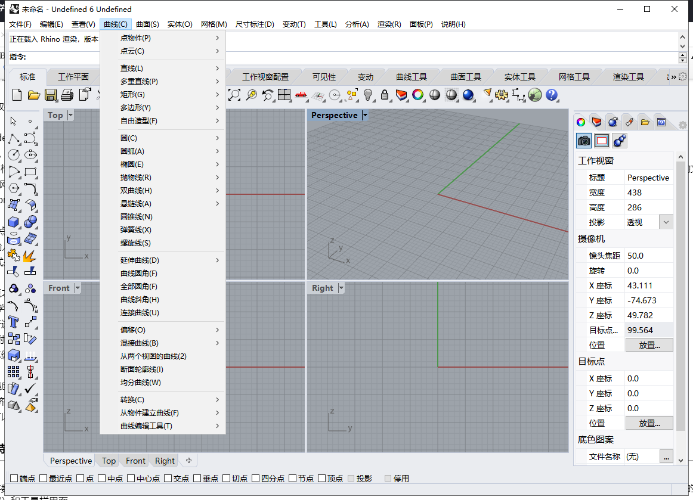Image resolution: width=693 pixels, height=500 pixels.
Task: Select the Circle tool in sidebar
Action: point(14,155)
